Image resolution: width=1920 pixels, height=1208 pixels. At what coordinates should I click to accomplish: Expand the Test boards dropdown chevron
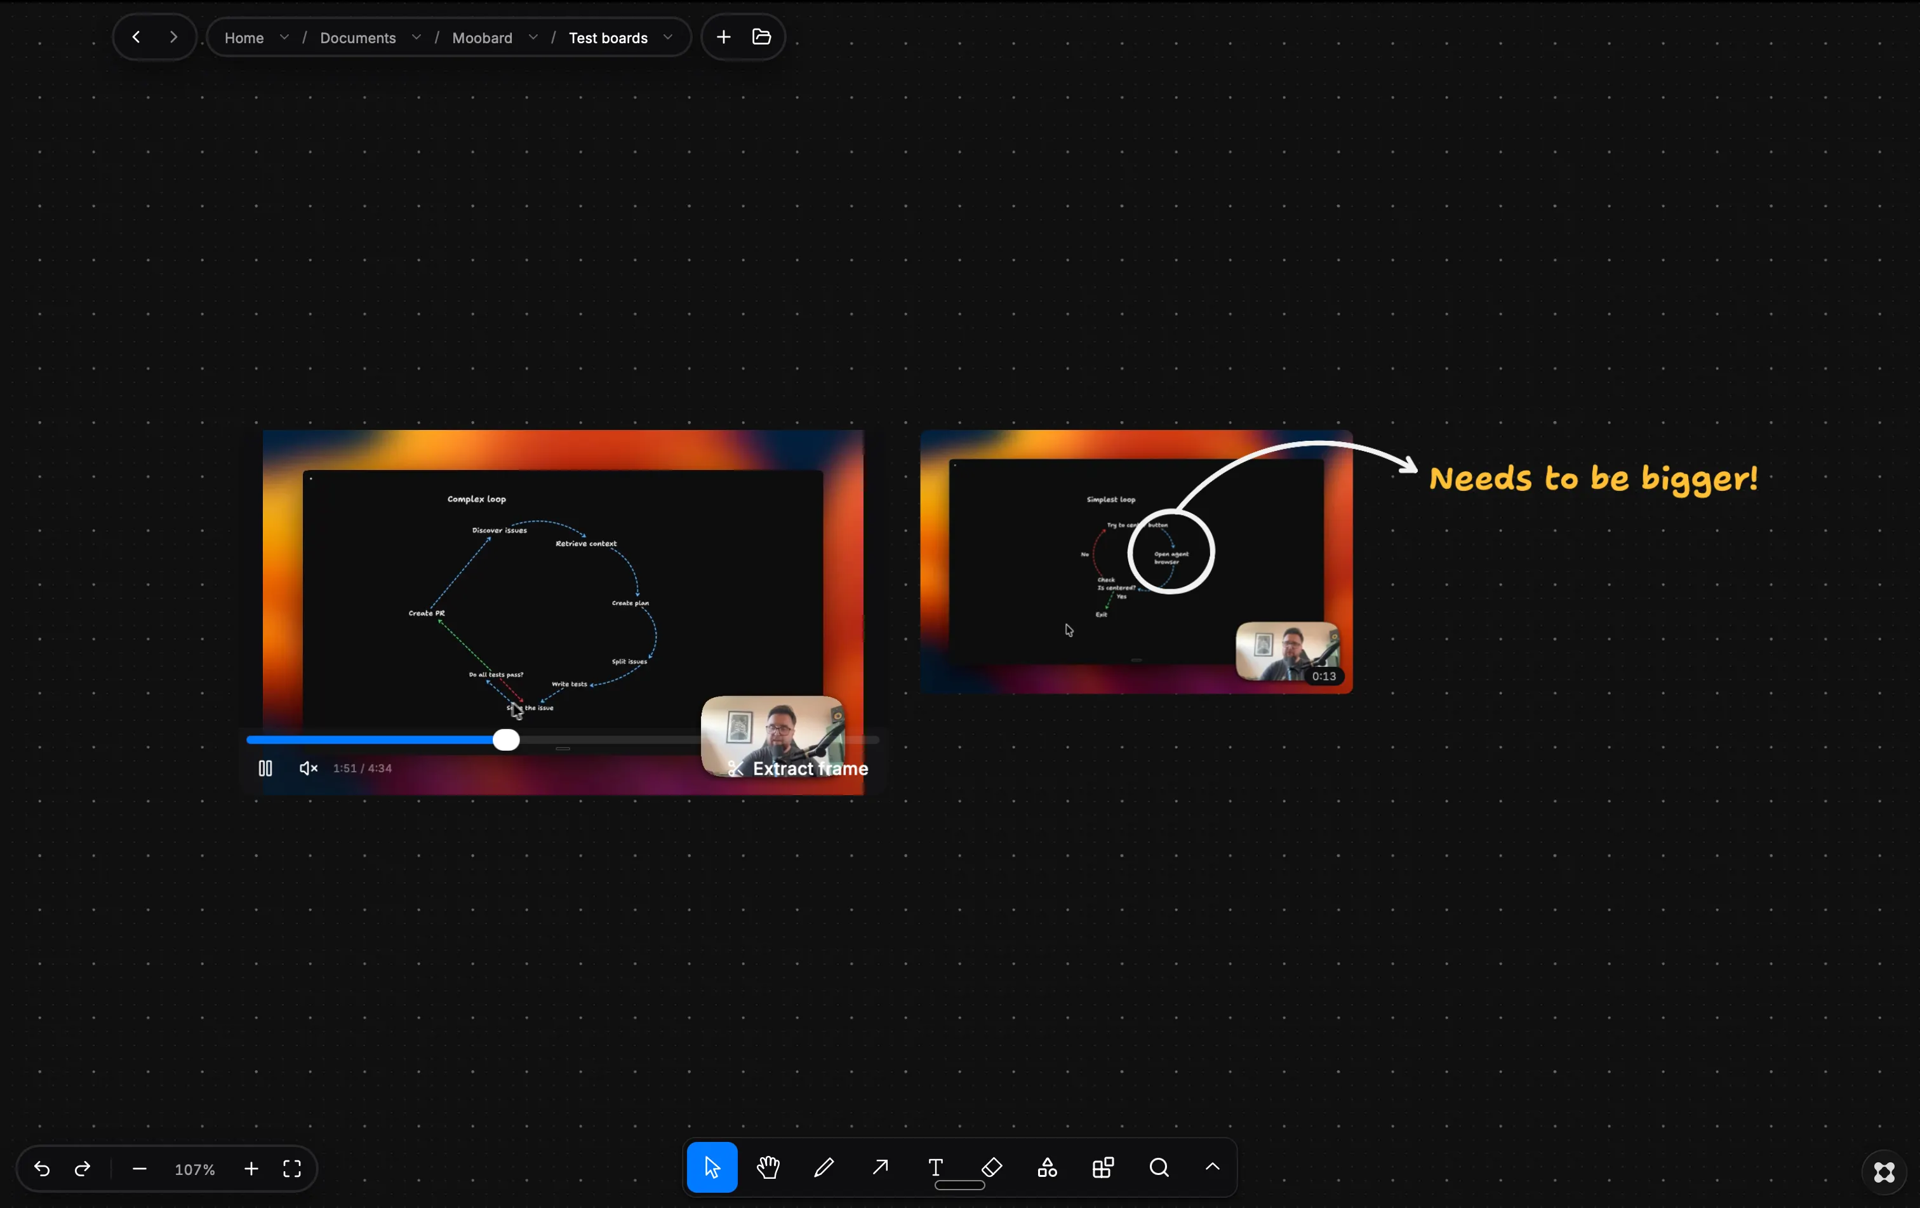click(668, 37)
